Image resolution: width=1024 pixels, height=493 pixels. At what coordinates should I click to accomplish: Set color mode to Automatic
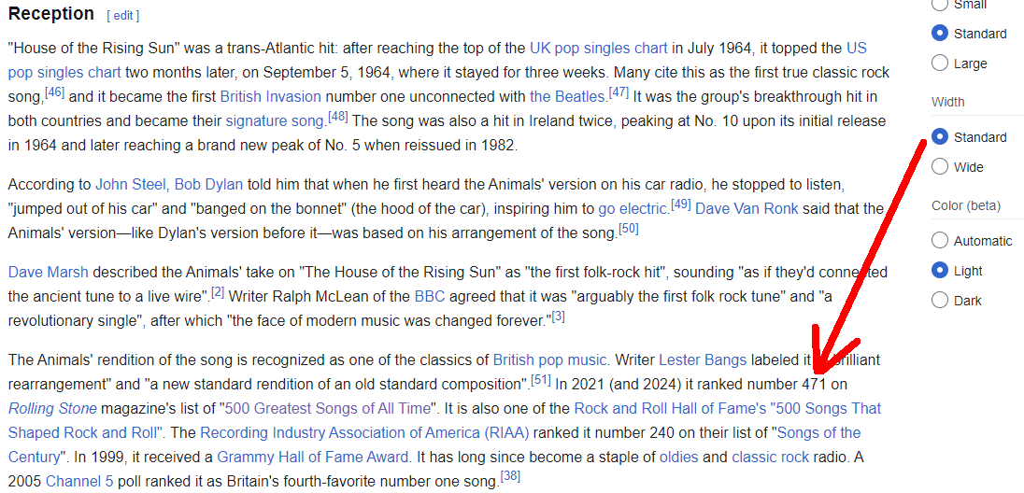coord(940,241)
